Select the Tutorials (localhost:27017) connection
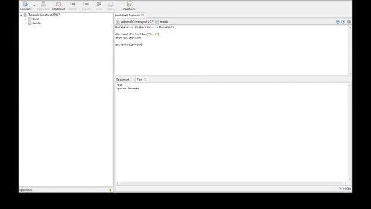The width and height of the screenshot is (371, 209). (x=44, y=15)
